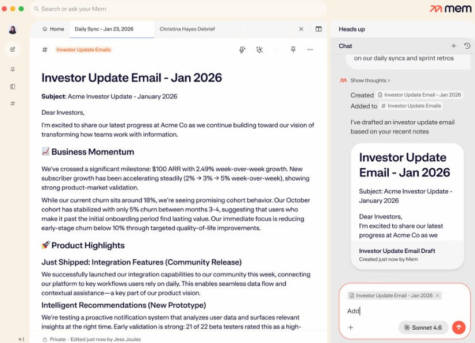Open Christina Hayes Debrief tab
475x343 pixels.
click(187, 29)
